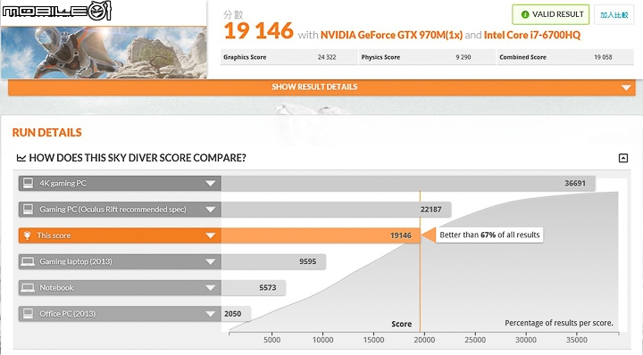Click the green info icon in Valid Result
This screenshot has width=643, height=355.
(524, 15)
